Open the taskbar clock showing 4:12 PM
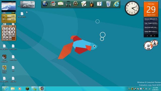The width and height of the screenshot is (161, 91). 155,89
